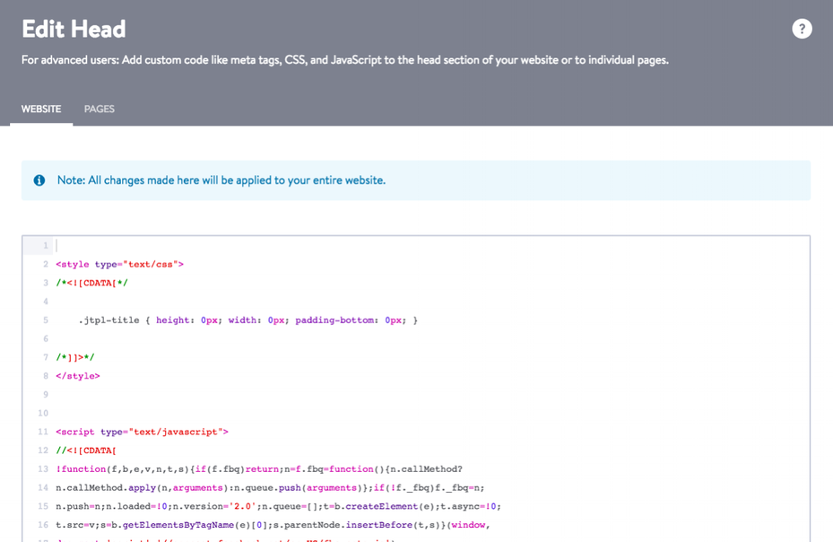833x542 pixels.
Task: Click the closing </style> tag line
Action: click(x=78, y=376)
